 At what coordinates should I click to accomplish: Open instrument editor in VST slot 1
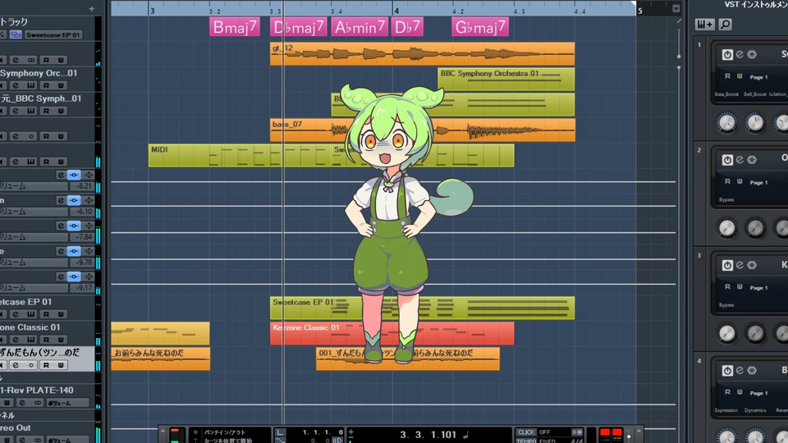740,54
